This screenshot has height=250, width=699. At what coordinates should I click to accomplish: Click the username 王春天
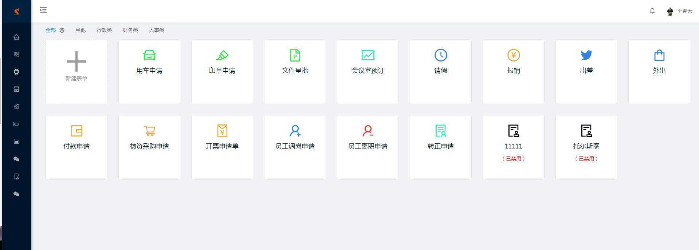click(685, 11)
